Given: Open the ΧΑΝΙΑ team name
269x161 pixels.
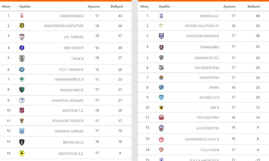Looking at the screenshot, I should point(214,88).
